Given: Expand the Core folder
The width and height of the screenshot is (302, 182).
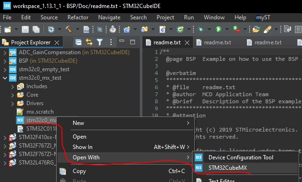Looking at the screenshot, I should point(13,95).
